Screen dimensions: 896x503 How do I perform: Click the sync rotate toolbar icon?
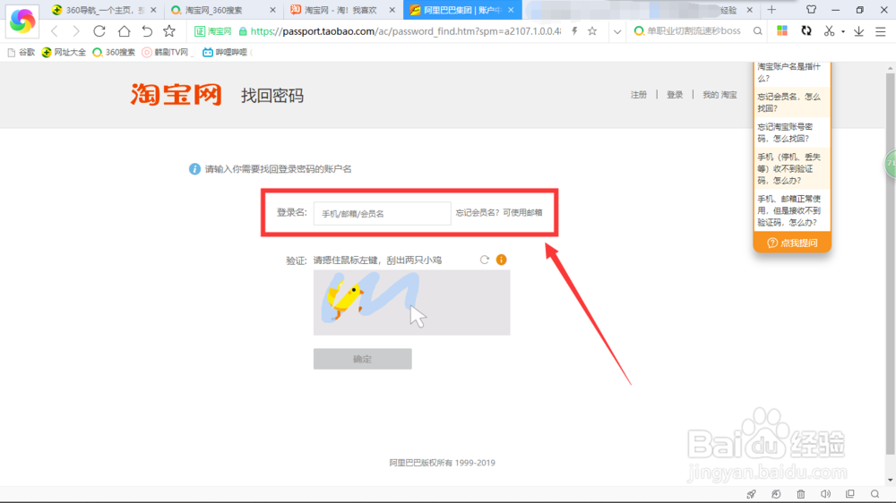coord(806,31)
